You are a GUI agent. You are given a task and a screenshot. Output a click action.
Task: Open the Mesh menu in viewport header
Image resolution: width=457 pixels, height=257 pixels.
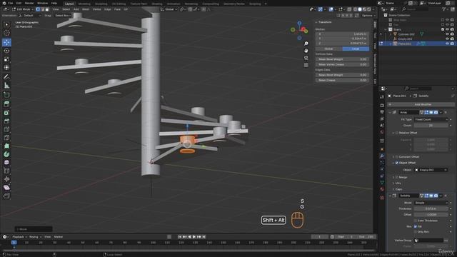[x=86, y=9]
